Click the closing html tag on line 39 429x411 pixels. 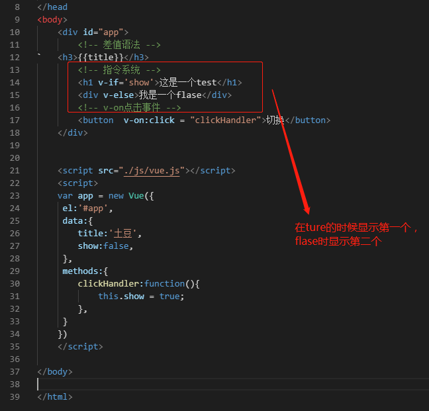55,397
